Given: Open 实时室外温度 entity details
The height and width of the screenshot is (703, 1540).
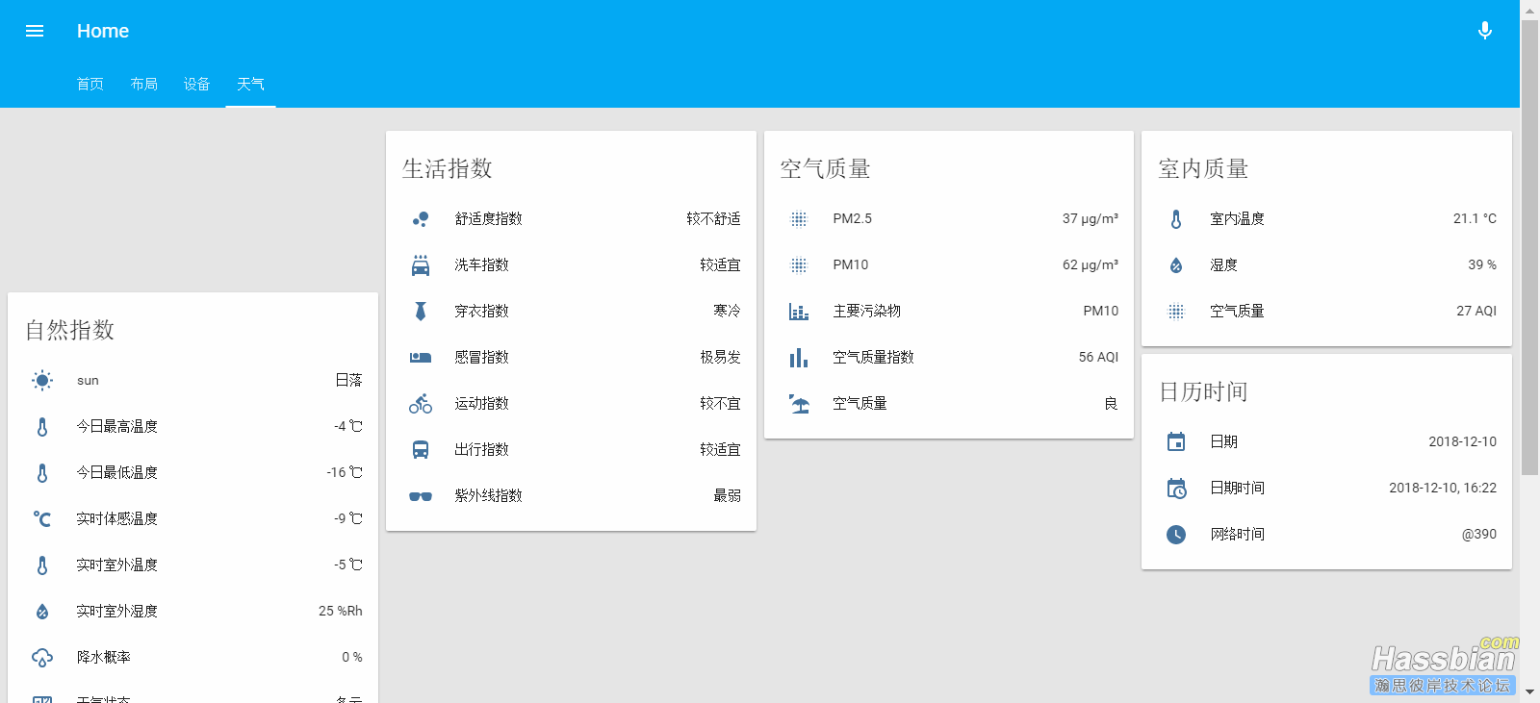Looking at the screenshot, I should click(192, 565).
